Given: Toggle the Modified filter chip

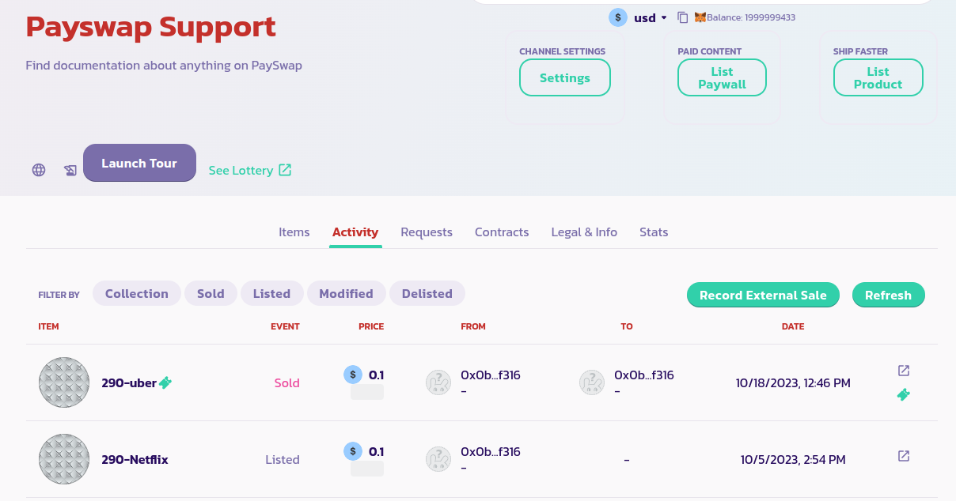Looking at the screenshot, I should (346, 293).
